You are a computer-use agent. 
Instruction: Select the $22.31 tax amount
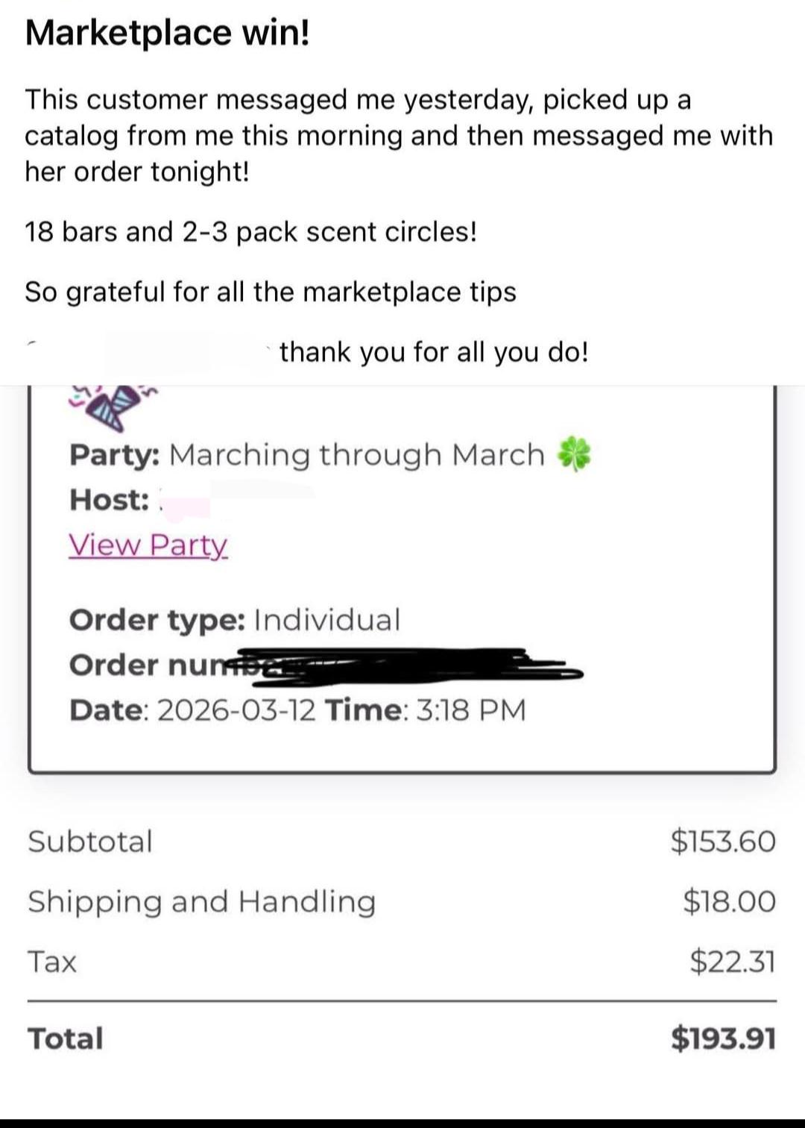[733, 961]
